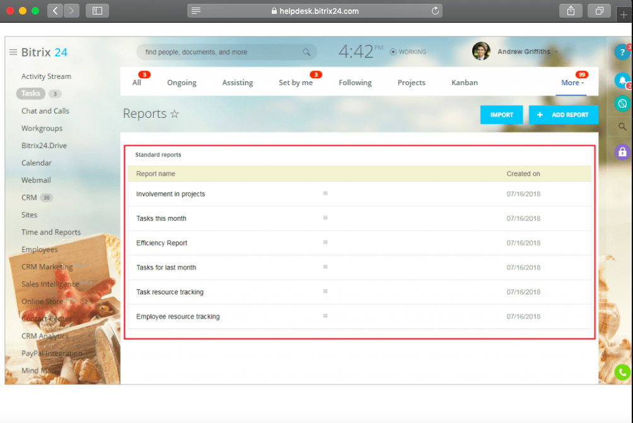
Task: Open menu icon for Task resource tracking
Action: 325,291
